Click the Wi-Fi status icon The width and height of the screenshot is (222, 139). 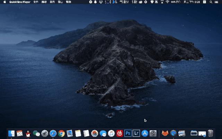[x=167, y=2]
